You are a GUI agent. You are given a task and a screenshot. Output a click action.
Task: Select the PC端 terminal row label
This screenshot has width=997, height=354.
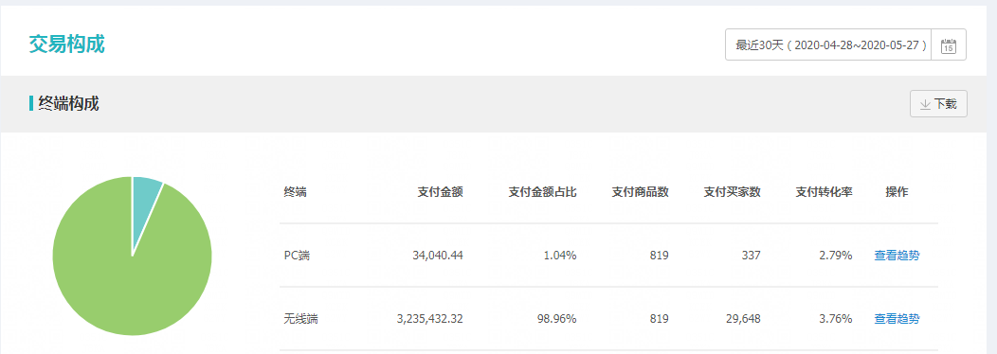(298, 256)
